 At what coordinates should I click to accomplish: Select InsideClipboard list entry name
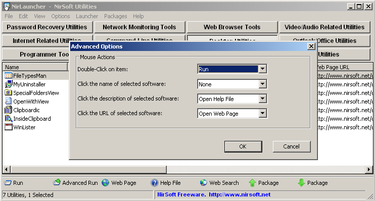(x=32, y=119)
